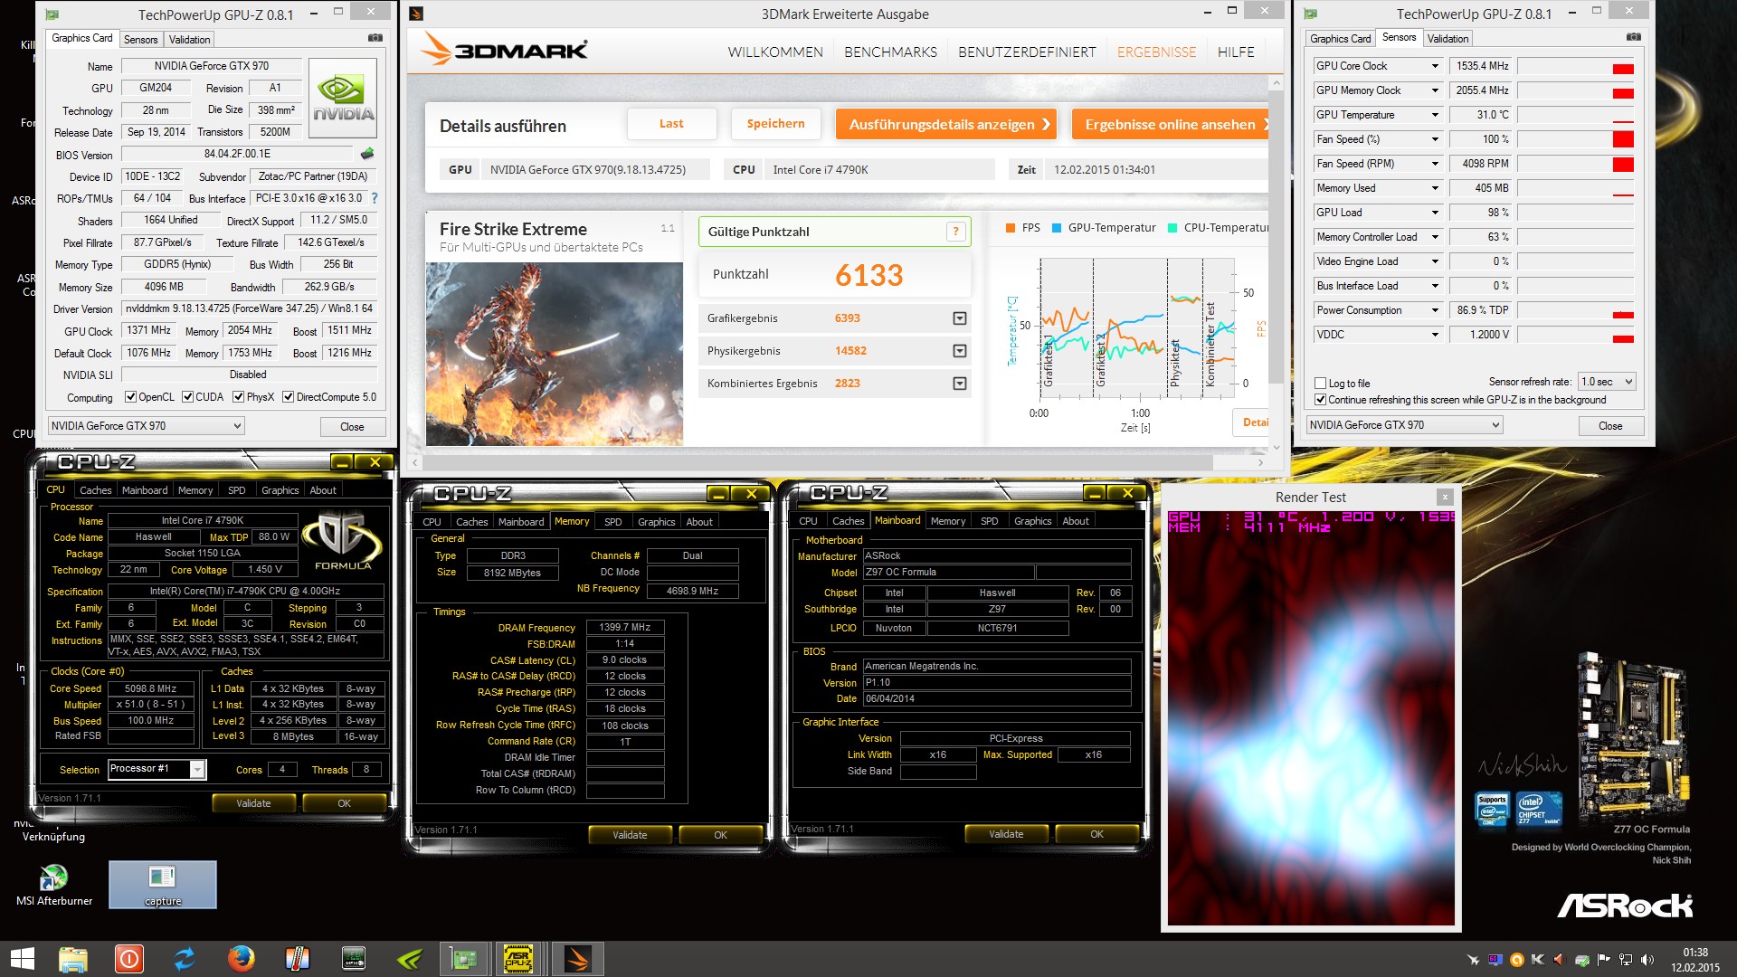Click Close button in GPU-Z Sensors window

(1610, 426)
